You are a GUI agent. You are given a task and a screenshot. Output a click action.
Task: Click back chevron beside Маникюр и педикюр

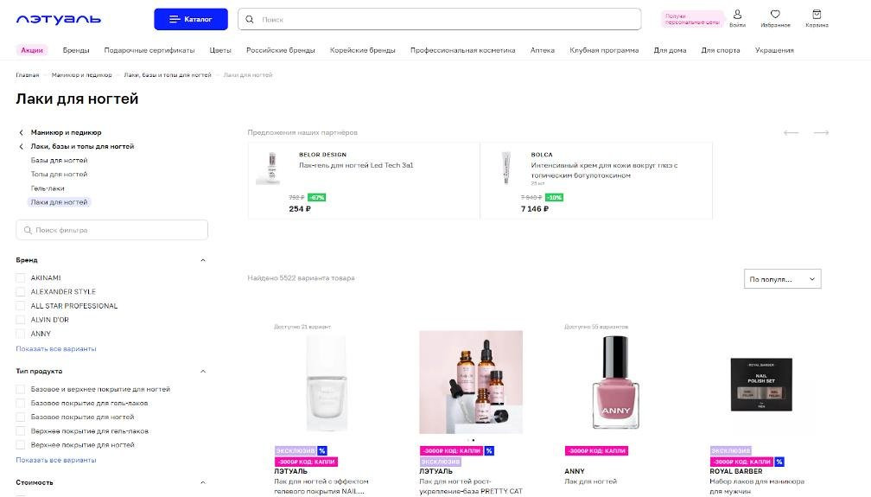[x=22, y=132]
